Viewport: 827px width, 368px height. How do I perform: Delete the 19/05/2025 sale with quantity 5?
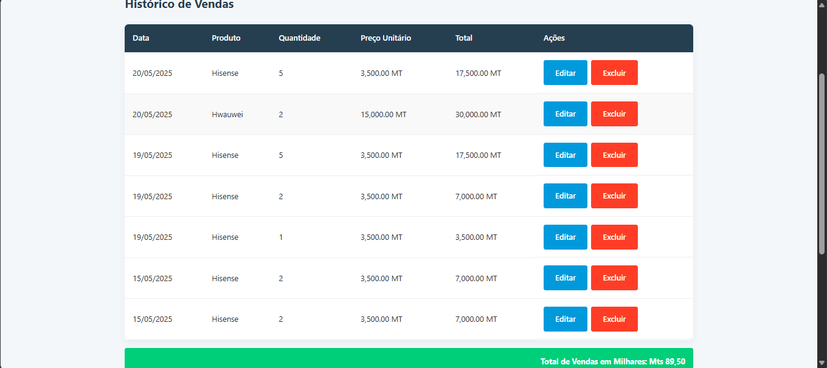[x=614, y=155]
